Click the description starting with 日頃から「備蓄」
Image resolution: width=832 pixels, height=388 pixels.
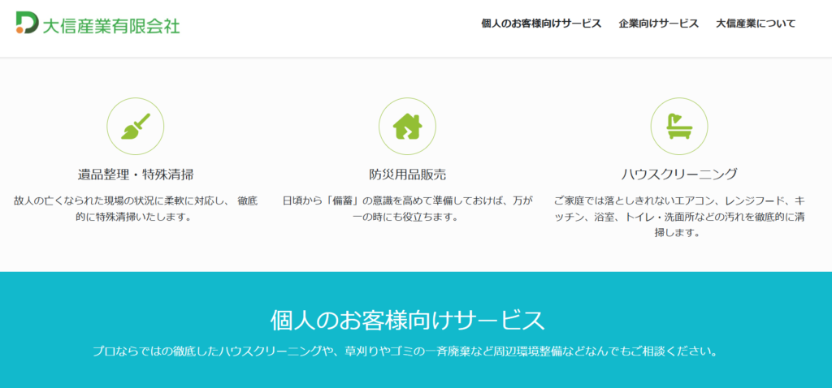tap(407, 209)
